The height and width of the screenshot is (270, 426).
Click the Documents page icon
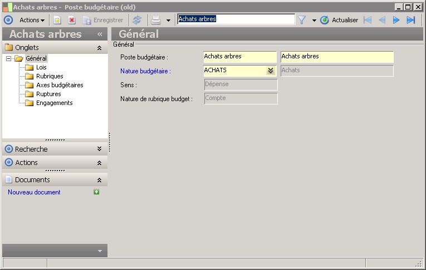9,179
